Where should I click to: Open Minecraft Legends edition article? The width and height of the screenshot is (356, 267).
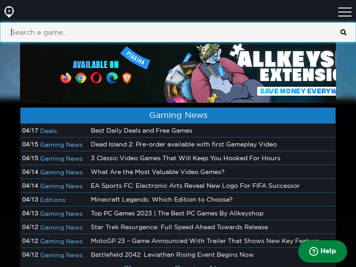[162, 199]
